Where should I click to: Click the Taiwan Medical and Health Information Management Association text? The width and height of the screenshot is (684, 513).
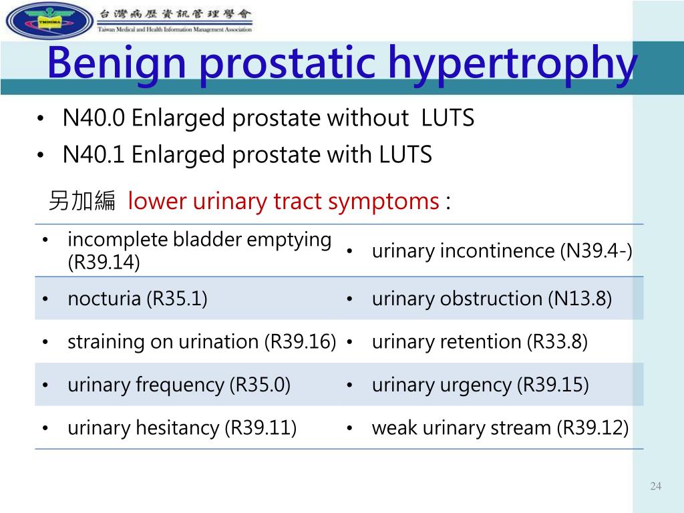[x=175, y=29]
